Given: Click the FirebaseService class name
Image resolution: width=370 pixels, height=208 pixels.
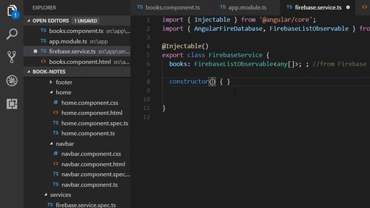Looking at the screenshot, I should (235, 55).
